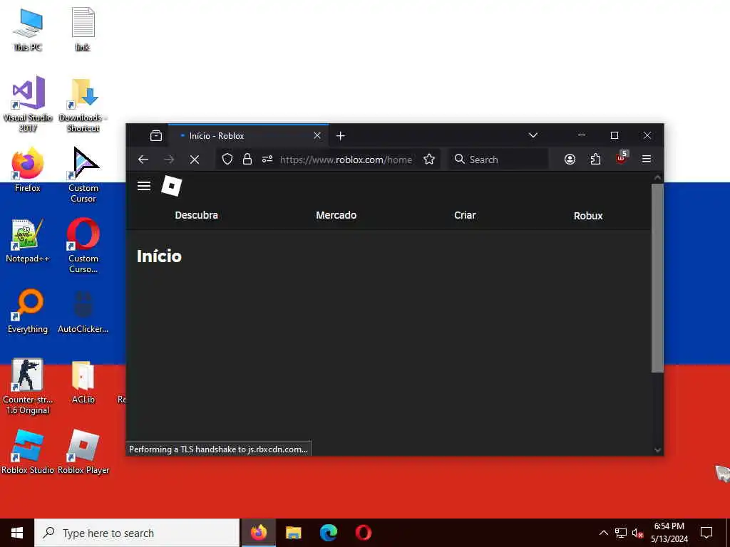Click the Início page heading

click(x=159, y=256)
